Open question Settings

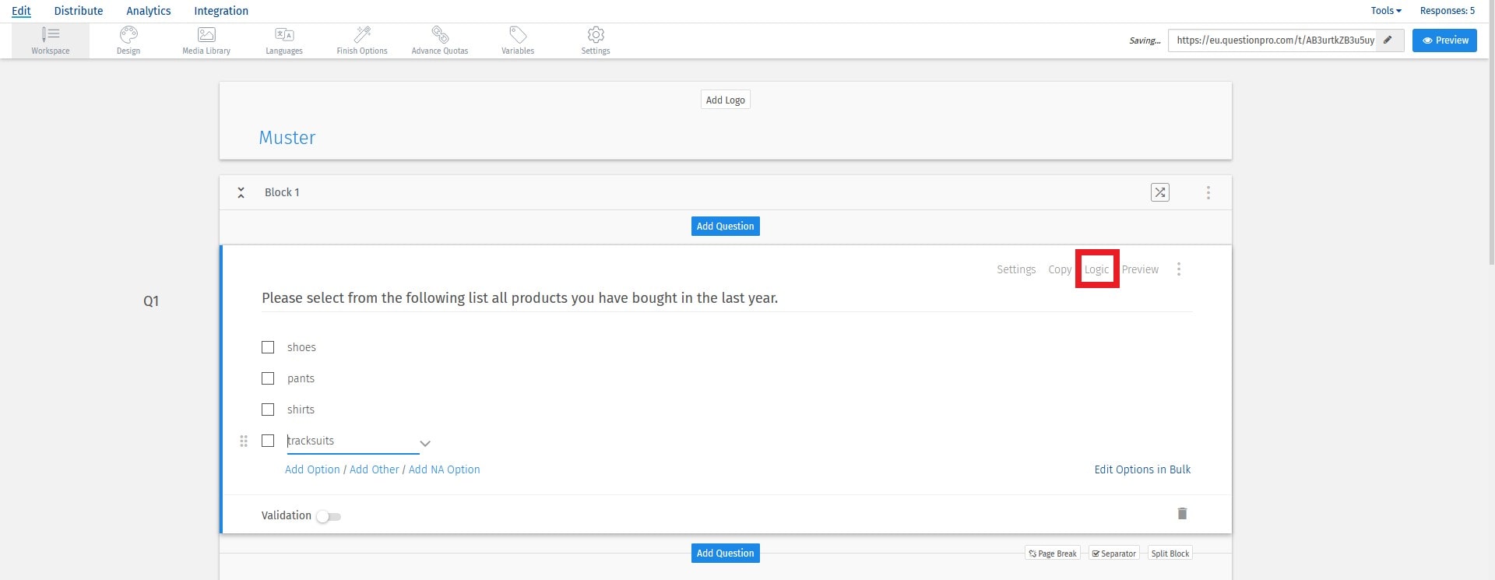click(x=1016, y=269)
